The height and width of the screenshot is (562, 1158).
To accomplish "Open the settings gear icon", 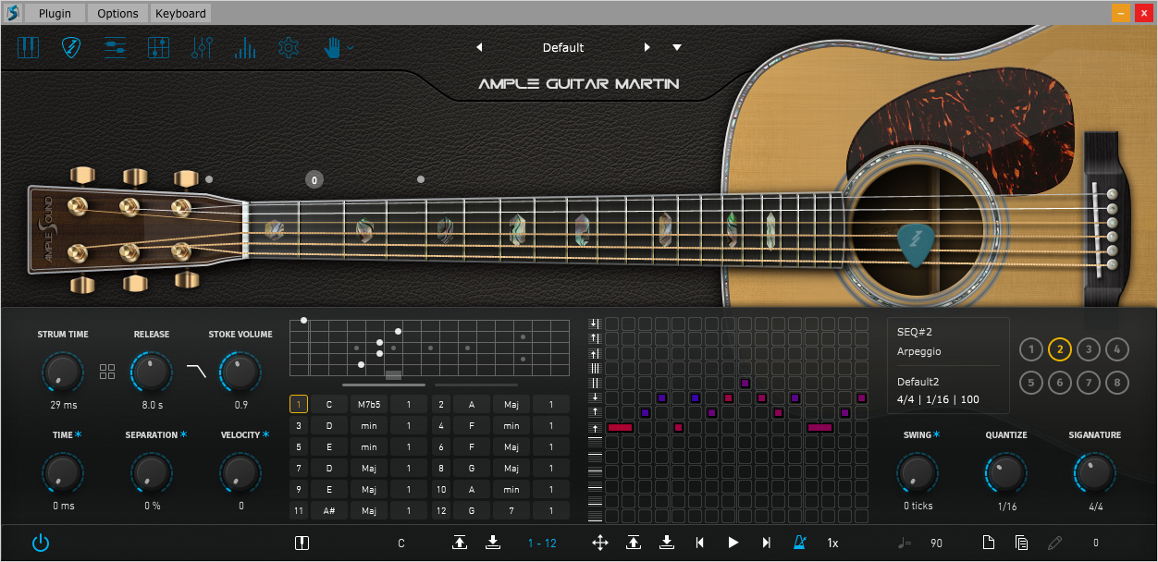I will [289, 47].
